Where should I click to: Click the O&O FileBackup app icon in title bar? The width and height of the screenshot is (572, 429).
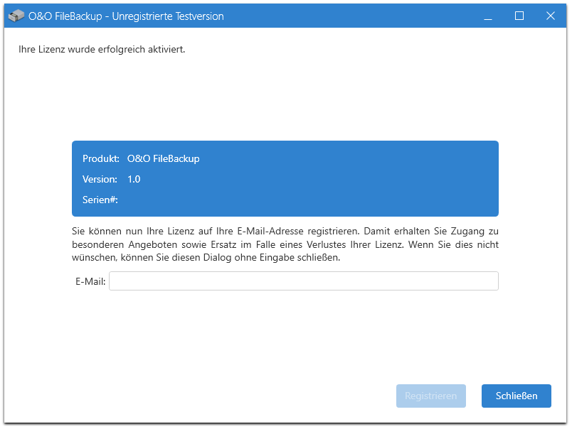16,16
